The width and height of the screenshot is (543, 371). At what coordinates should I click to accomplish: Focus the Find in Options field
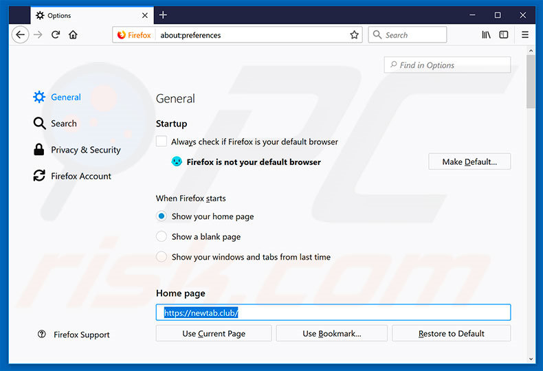point(447,65)
